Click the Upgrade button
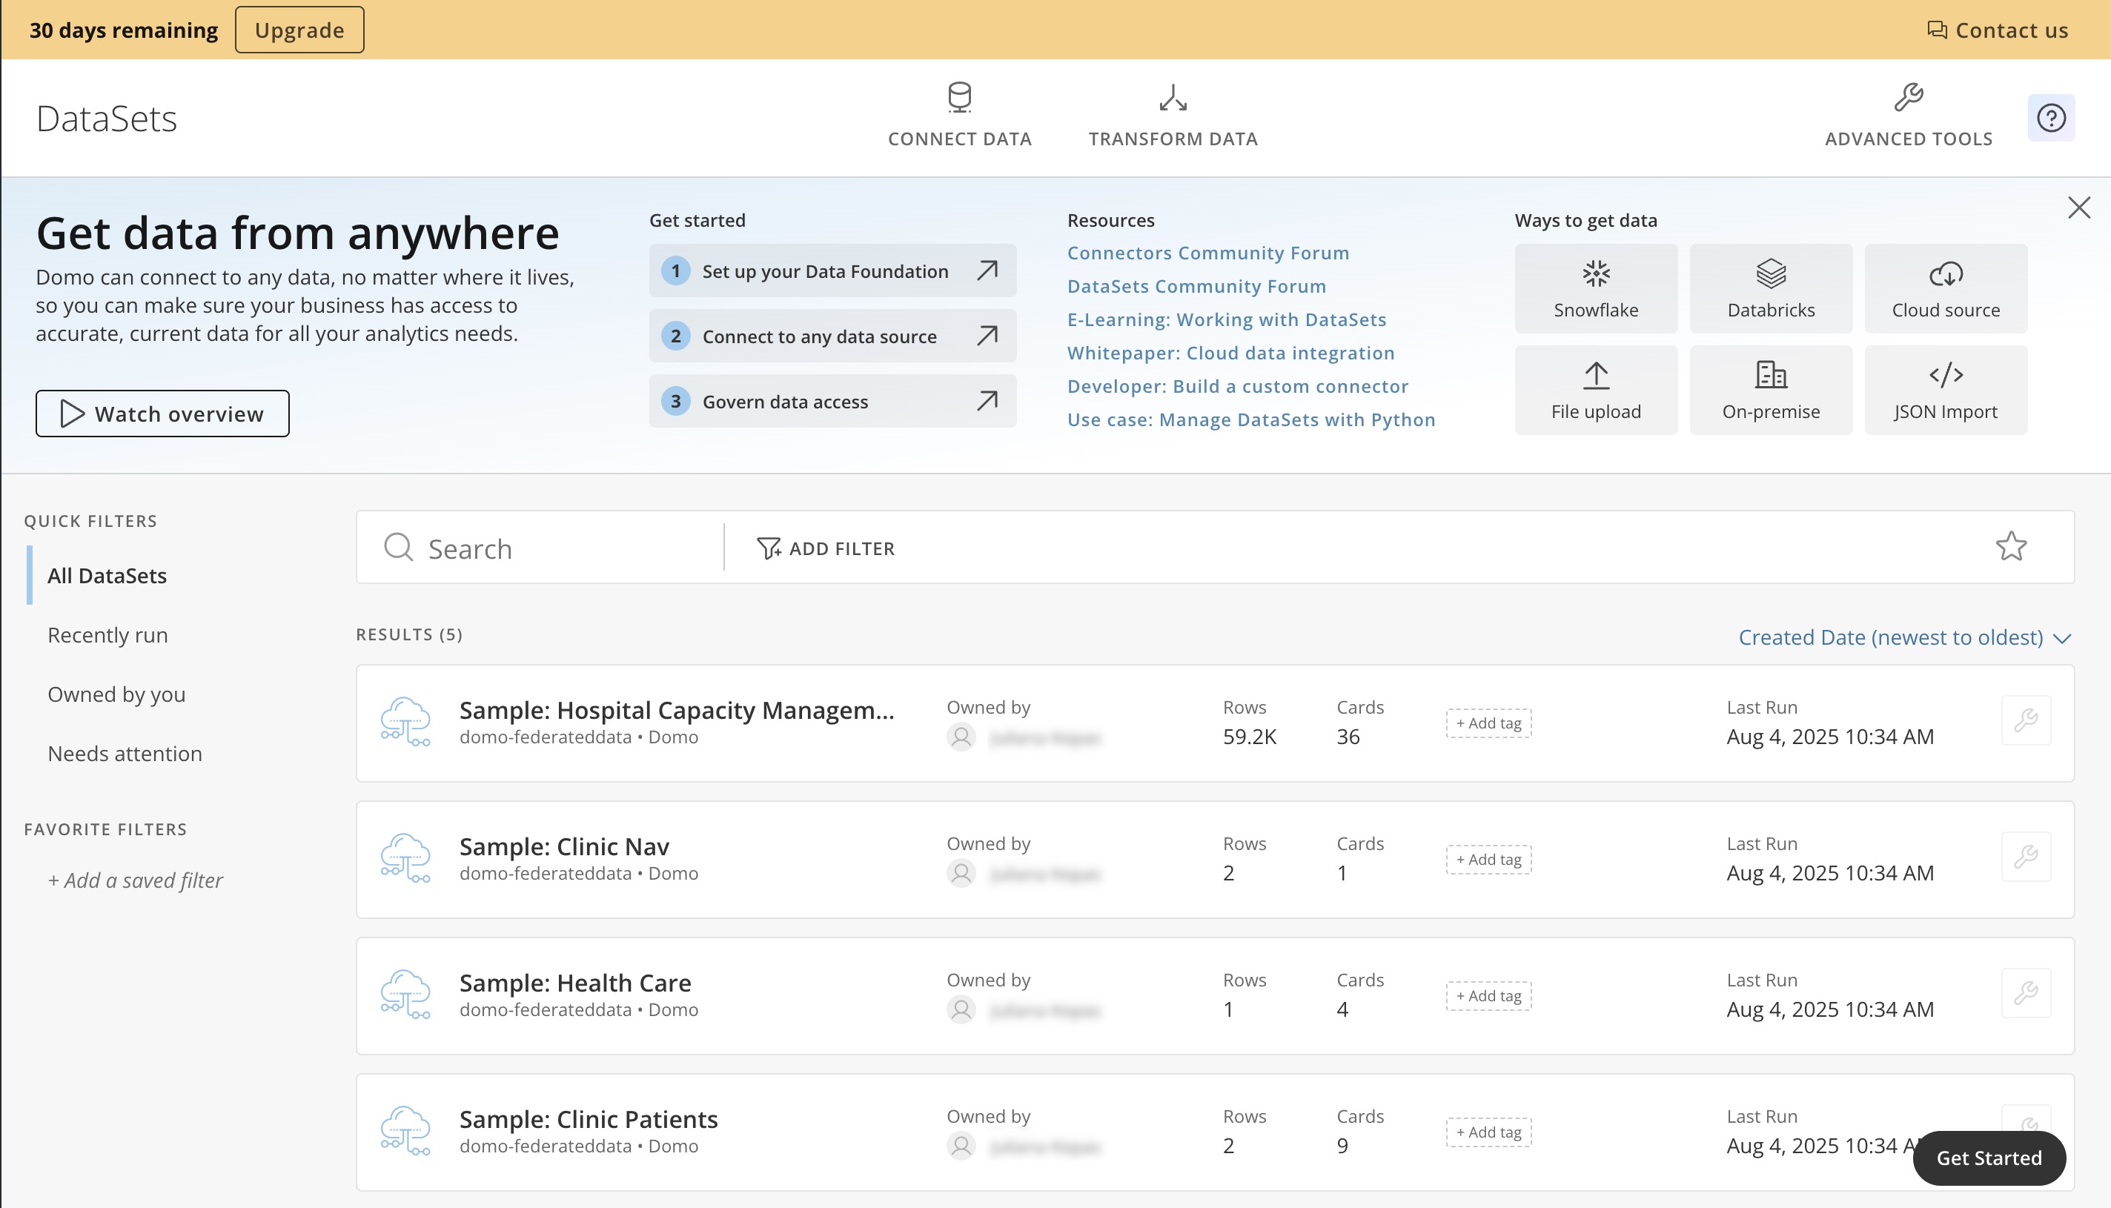Viewport: 2111px width, 1208px height. [x=299, y=30]
